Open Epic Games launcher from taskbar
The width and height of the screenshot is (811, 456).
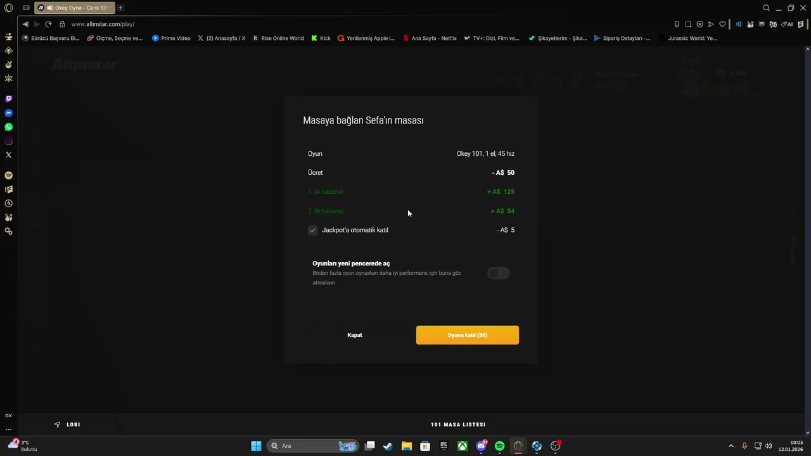[x=444, y=446]
